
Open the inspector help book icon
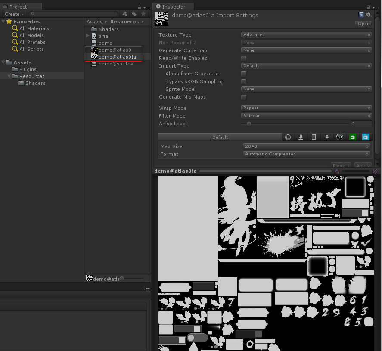[x=360, y=14]
